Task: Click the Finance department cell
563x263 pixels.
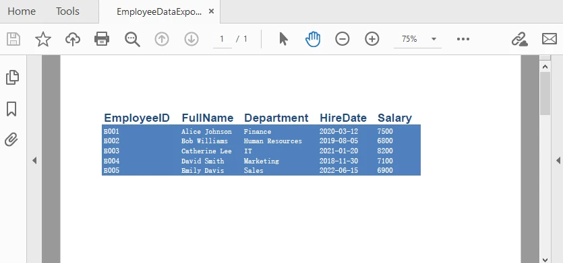Action: pyautogui.click(x=258, y=132)
